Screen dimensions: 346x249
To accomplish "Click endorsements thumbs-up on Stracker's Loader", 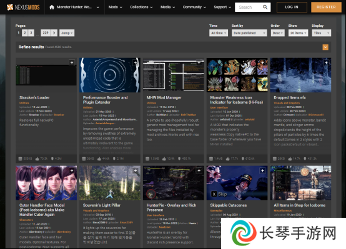I will 37,159.
